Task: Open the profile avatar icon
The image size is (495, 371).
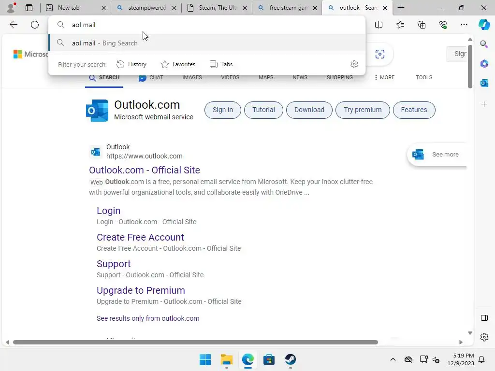Action: [11, 8]
